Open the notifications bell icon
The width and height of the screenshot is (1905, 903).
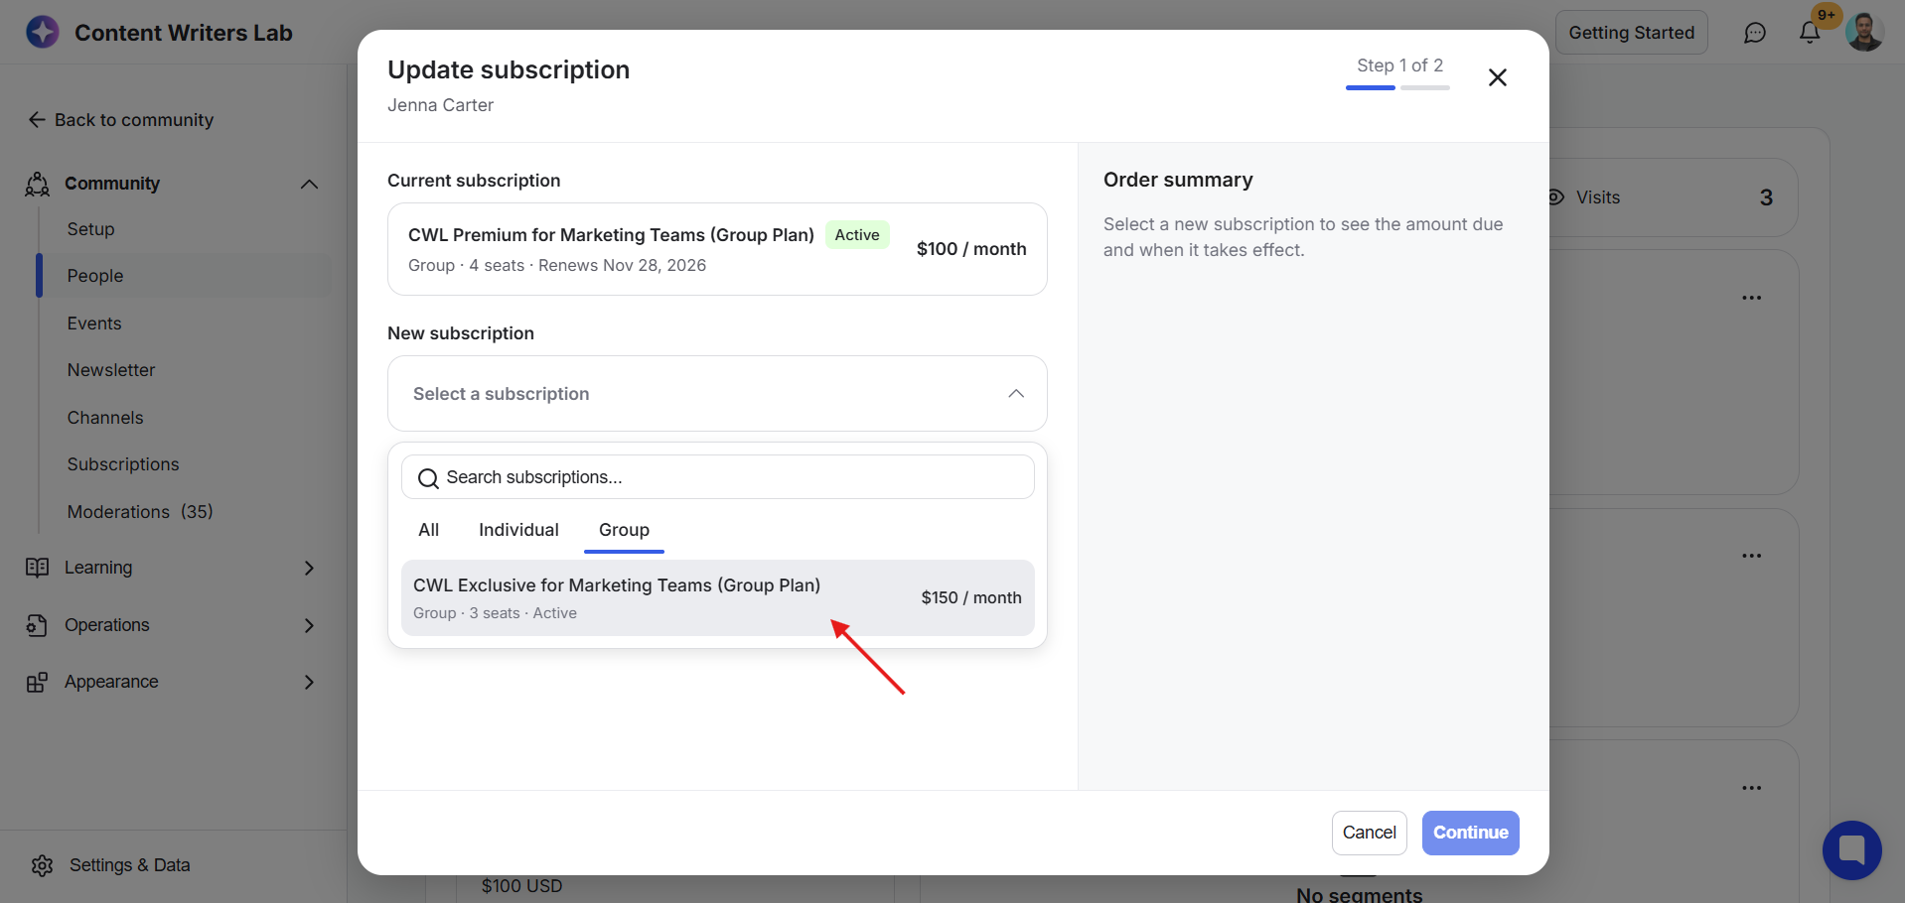pyautogui.click(x=1810, y=33)
